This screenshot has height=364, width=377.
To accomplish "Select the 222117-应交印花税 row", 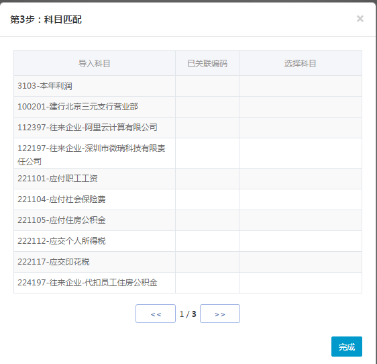I will 188,262.
